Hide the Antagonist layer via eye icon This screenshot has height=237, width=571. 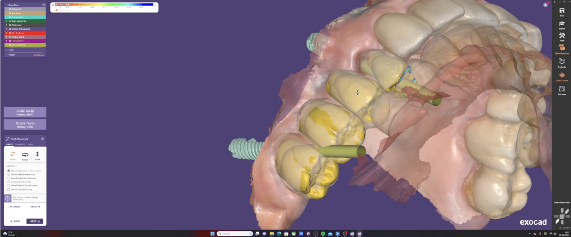pyautogui.click(x=10, y=9)
